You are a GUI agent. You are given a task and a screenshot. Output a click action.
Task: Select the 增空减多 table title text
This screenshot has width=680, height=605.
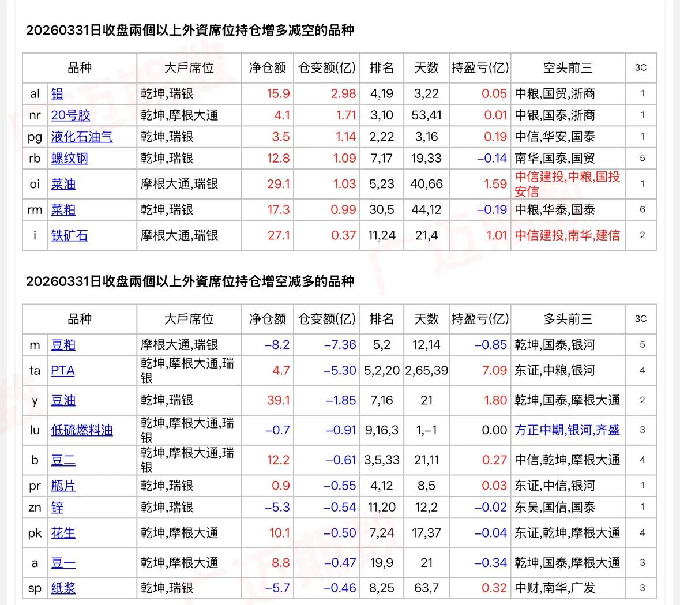(x=190, y=281)
